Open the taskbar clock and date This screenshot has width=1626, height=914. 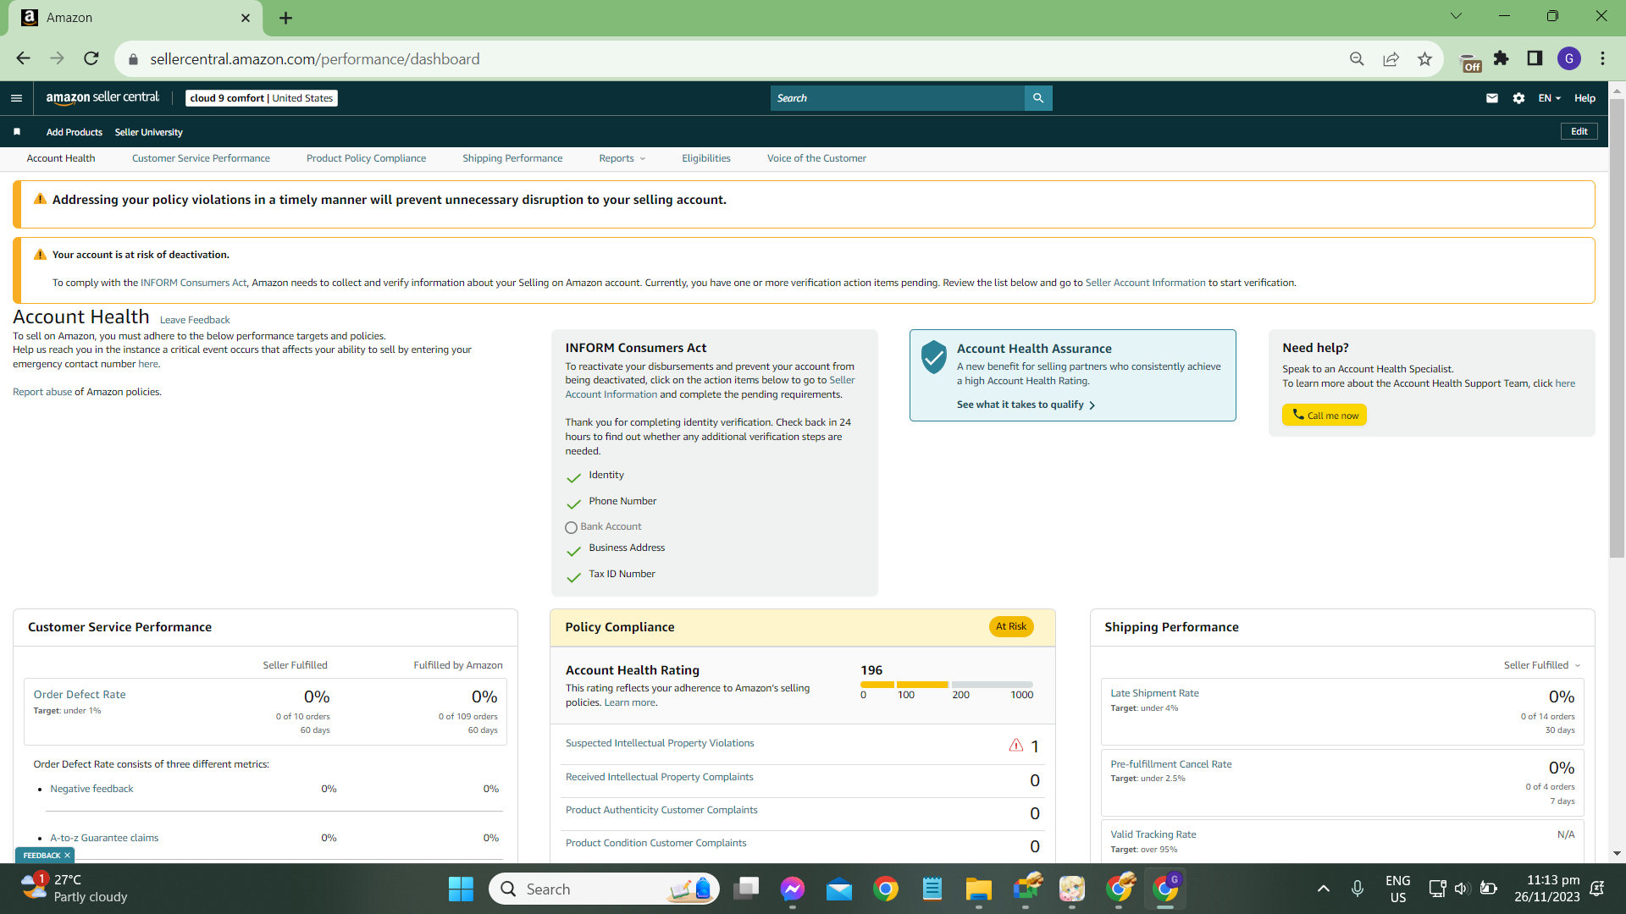[x=1547, y=889]
